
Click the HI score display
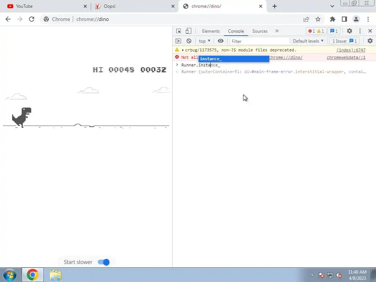pos(113,70)
